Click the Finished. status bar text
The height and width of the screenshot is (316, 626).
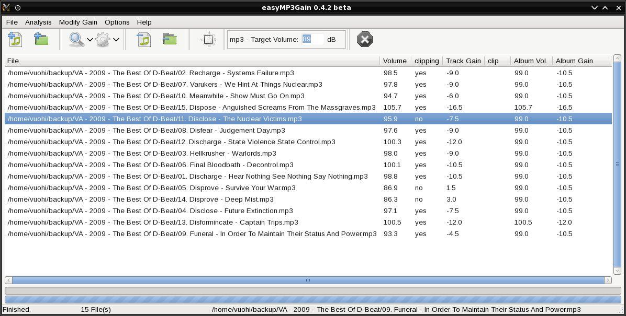[x=17, y=310]
